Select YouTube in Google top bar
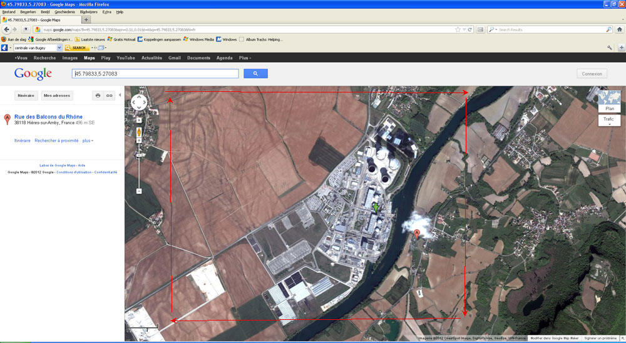This screenshot has width=626, height=343. [125, 57]
